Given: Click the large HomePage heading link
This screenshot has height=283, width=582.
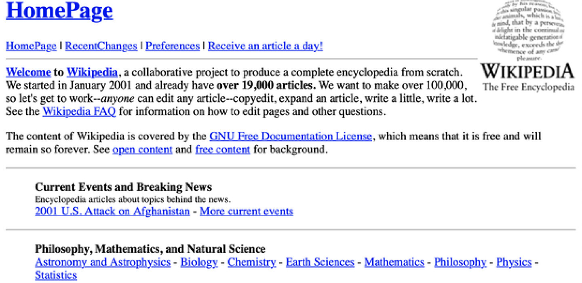Looking at the screenshot, I should tap(59, 11).
